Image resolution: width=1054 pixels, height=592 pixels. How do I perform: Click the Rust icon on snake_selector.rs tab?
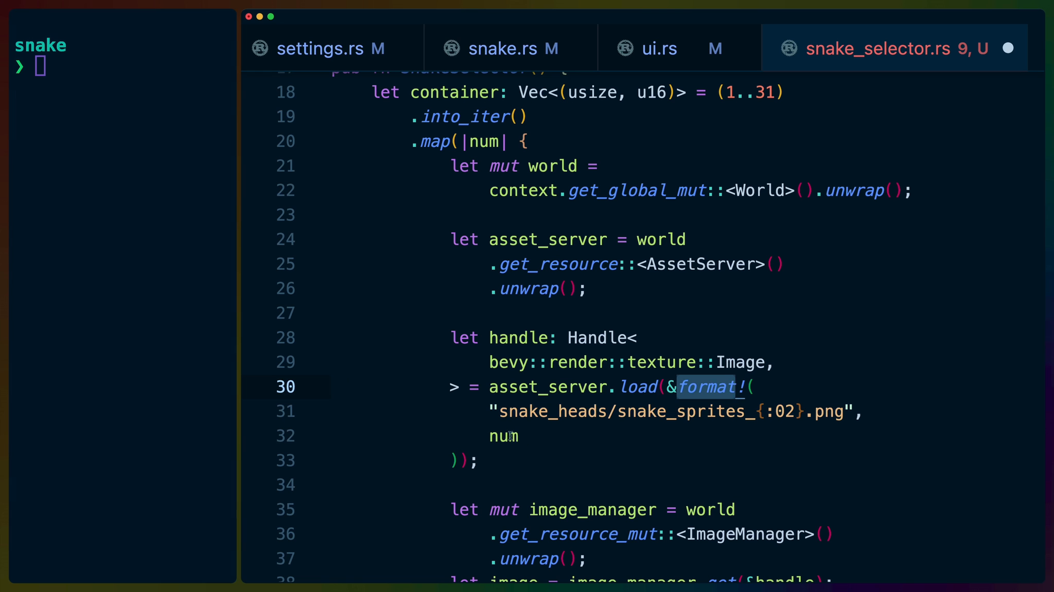click(x=789, y=48)
